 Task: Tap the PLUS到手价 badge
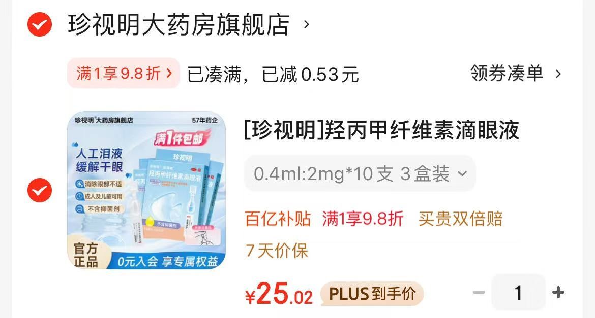[x=372, y=294]
